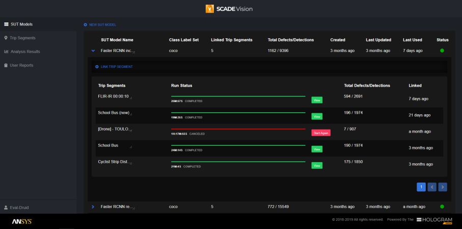Click the ANSYS logo in footer

click(x=22, y=222)
